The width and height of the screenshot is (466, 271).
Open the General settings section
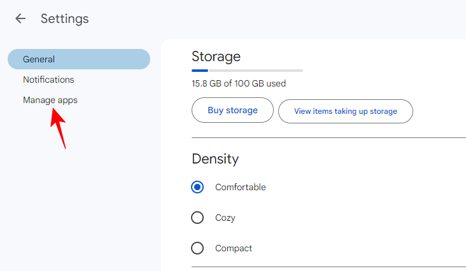coord(78,59)
